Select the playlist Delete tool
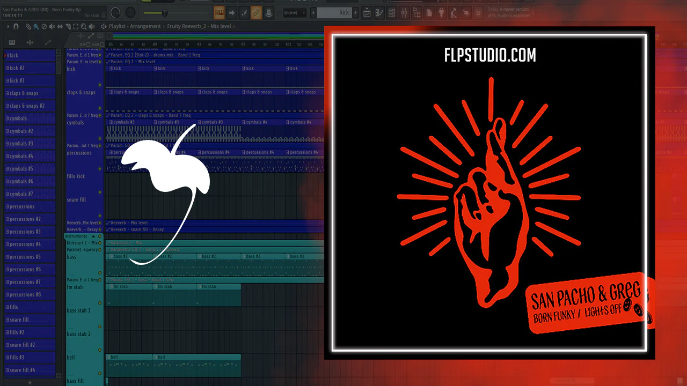 point(44,26)
